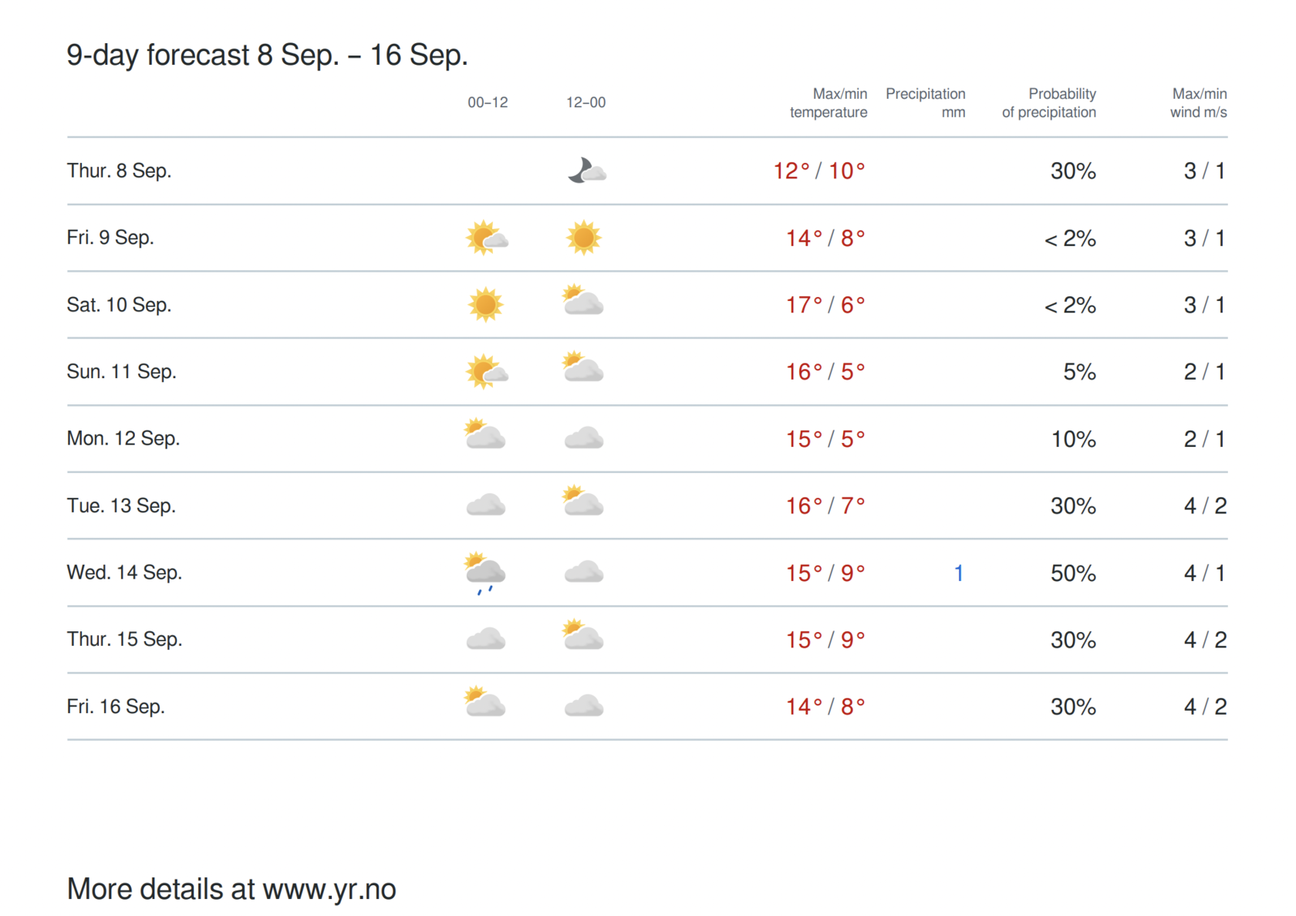
Task: Click the rain shower icon for Wed. 14 Sep.
Action: coord(485,573)
